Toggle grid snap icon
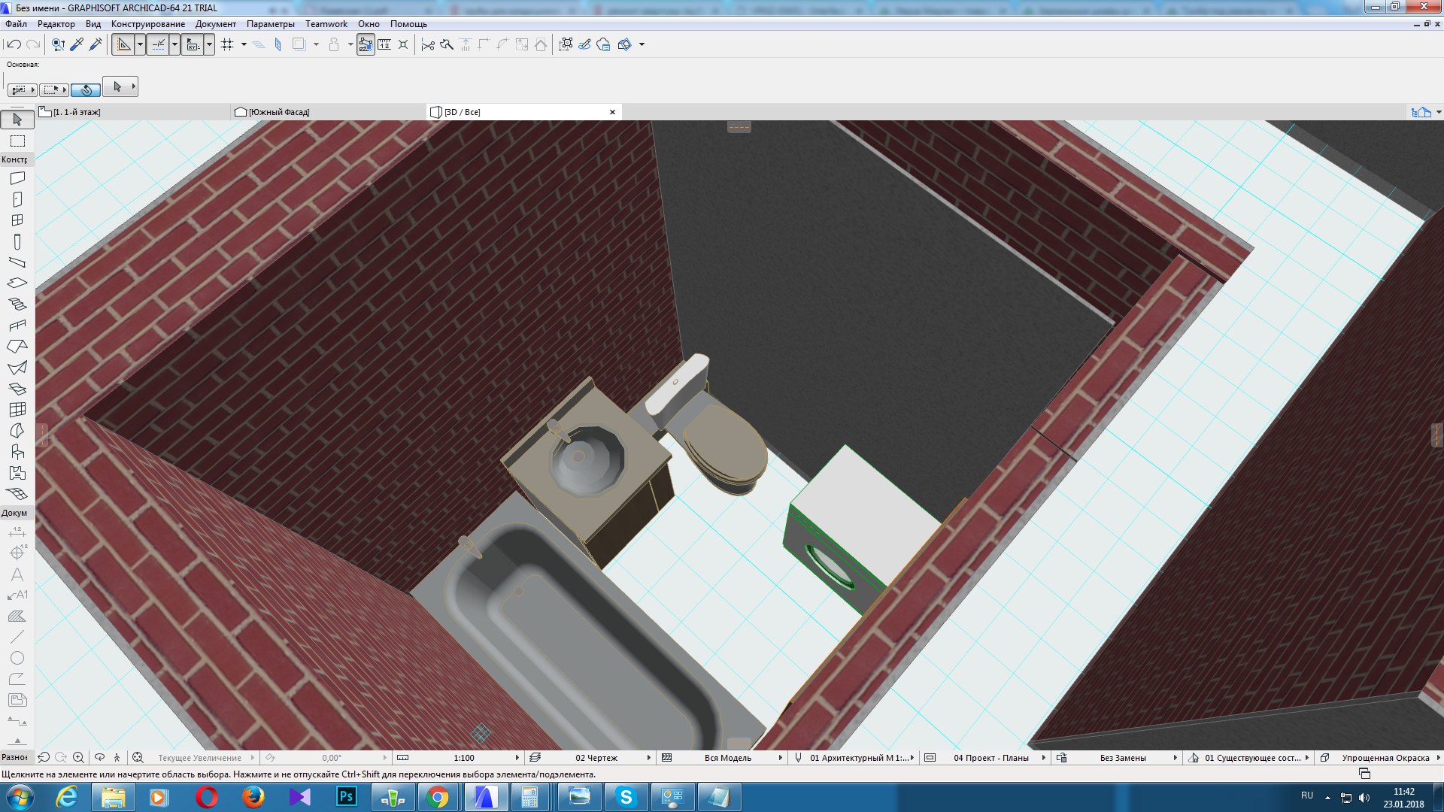 point(228,44)
